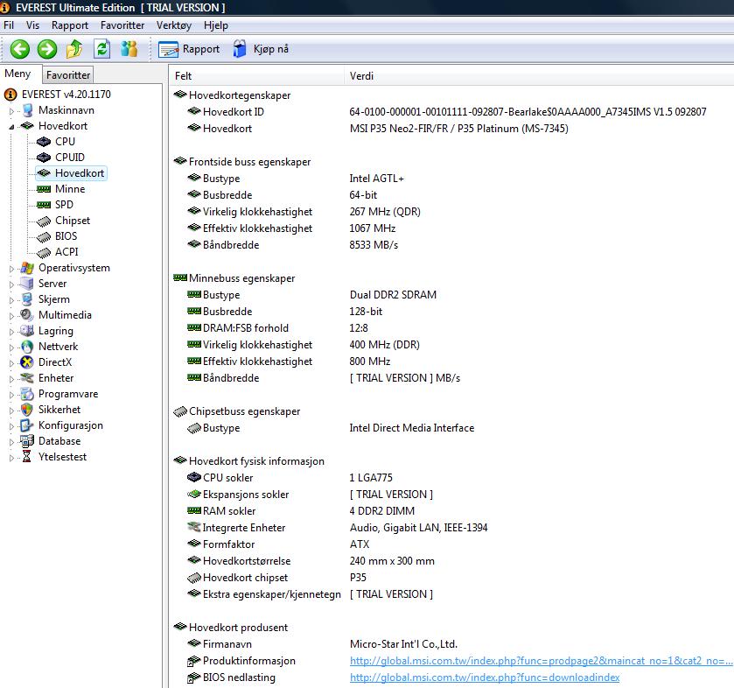Select the ACPI chip icon

coord(44,252)
